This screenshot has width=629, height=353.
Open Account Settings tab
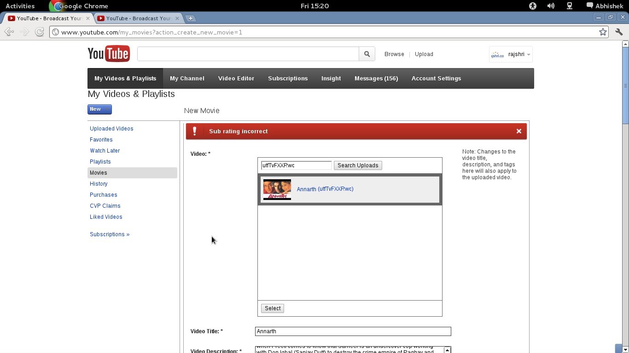(436, 79)
